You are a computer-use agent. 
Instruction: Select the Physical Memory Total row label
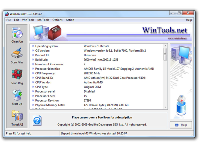coord(50,105)
